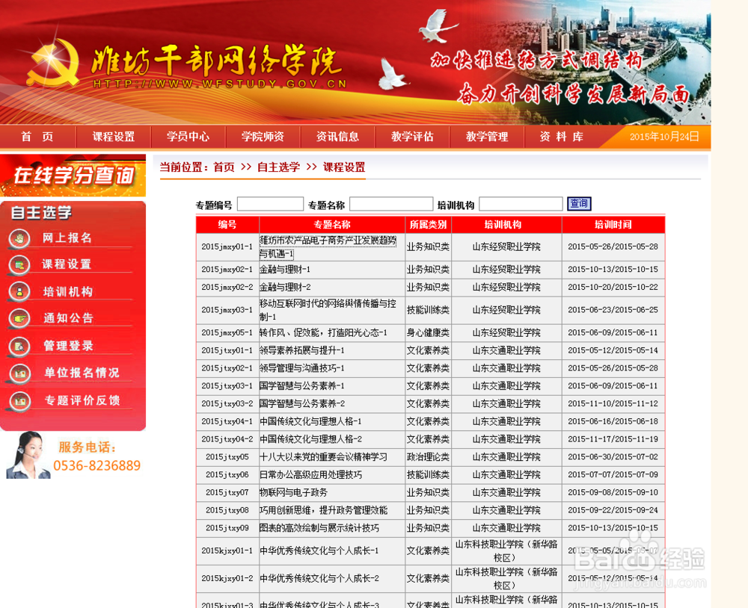Screen dimensions: 748x608
Task: Open 培训机构 sidebar link
Action: coord(68,291)
